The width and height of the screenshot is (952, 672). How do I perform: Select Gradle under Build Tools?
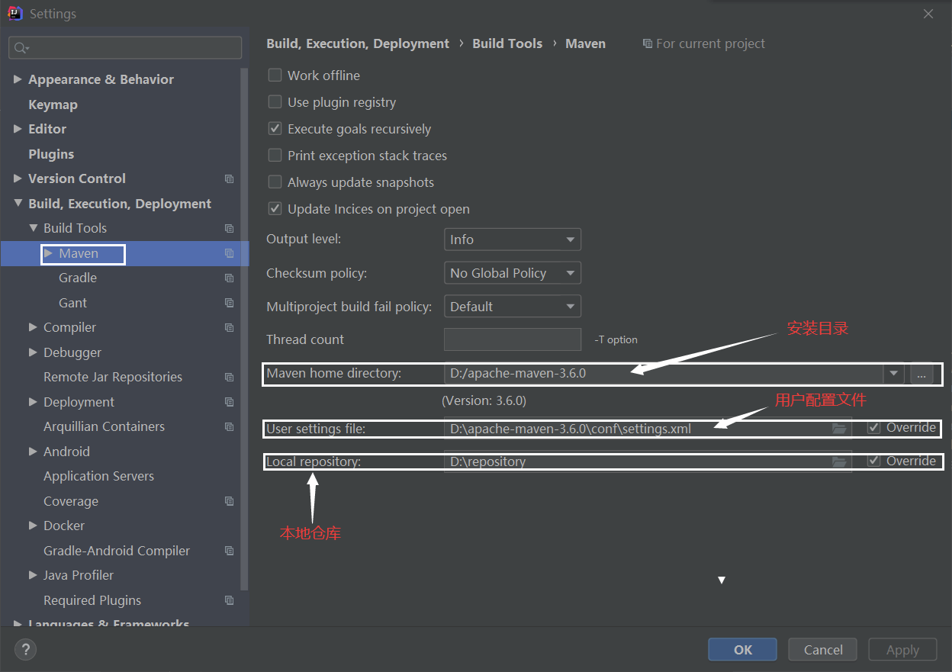[x=78, y=278]
